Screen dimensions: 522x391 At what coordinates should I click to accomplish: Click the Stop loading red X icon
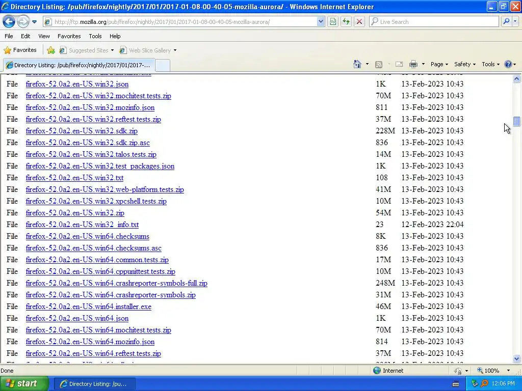359,22
